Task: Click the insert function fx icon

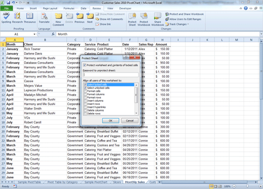Action: pos(53,34)
